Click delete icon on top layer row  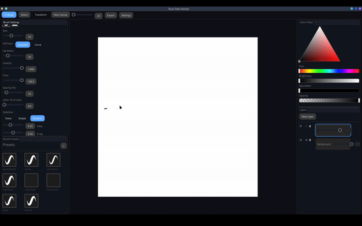pyautogui.click(x=310, y=126)
